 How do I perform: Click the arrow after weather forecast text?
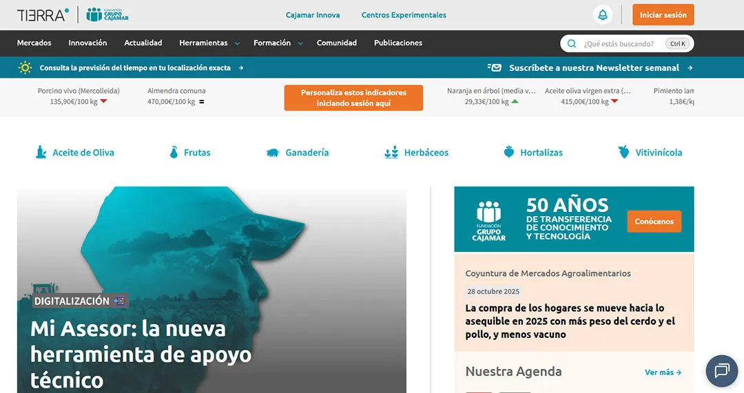point(241,67)
